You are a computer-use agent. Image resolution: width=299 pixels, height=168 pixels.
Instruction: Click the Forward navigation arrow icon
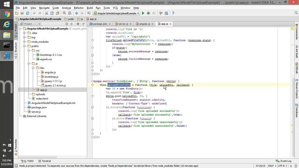pyautogui.click(x=82, y=13)
